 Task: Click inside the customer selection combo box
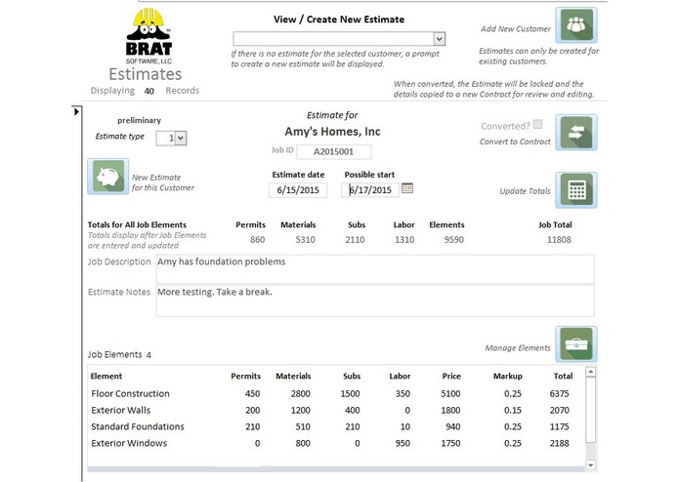click(333, 39)
